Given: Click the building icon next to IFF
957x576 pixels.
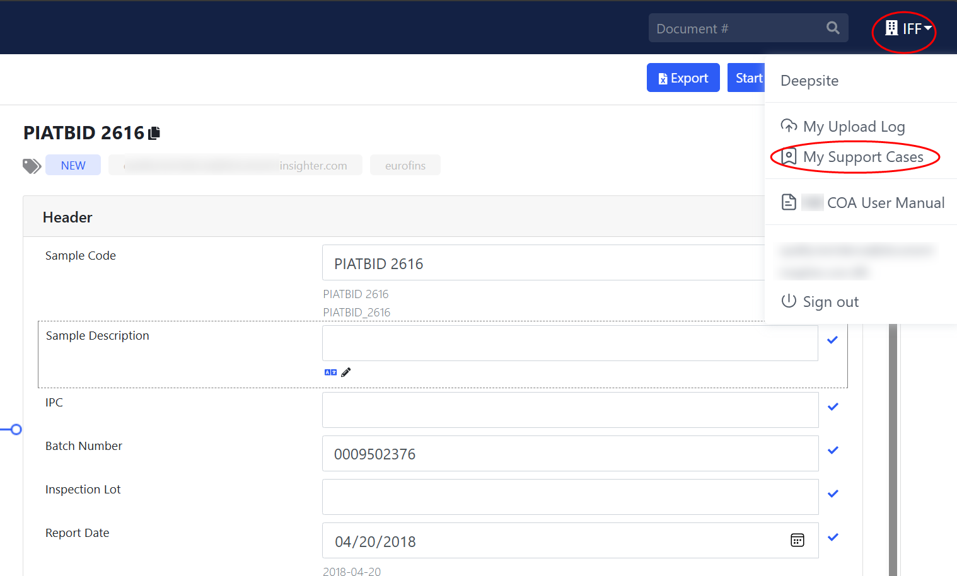Looking at the screenshot, I should 891,28.
